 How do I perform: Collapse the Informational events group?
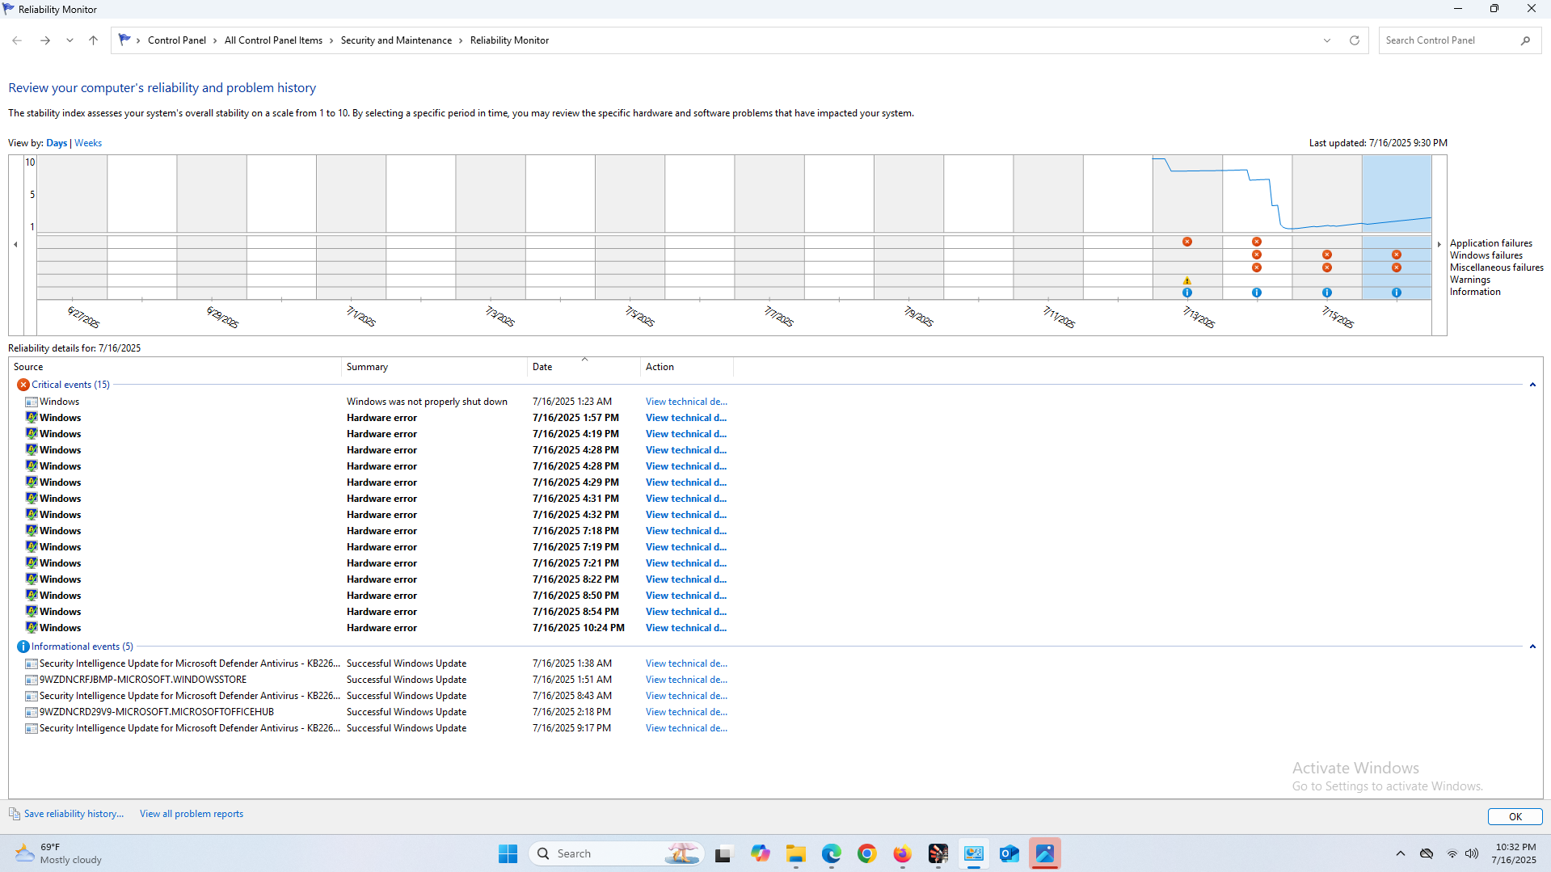point(1532,647)
